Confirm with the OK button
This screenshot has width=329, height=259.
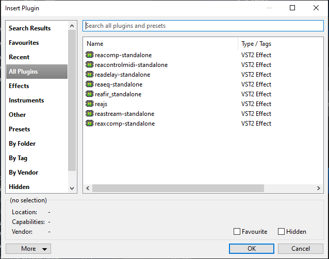252,249
